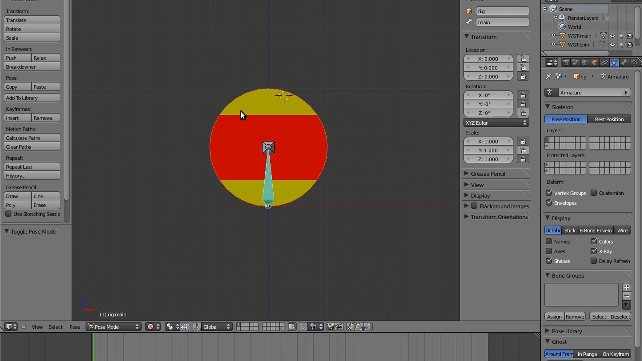Click Calculate Paths button

[32, 138]
